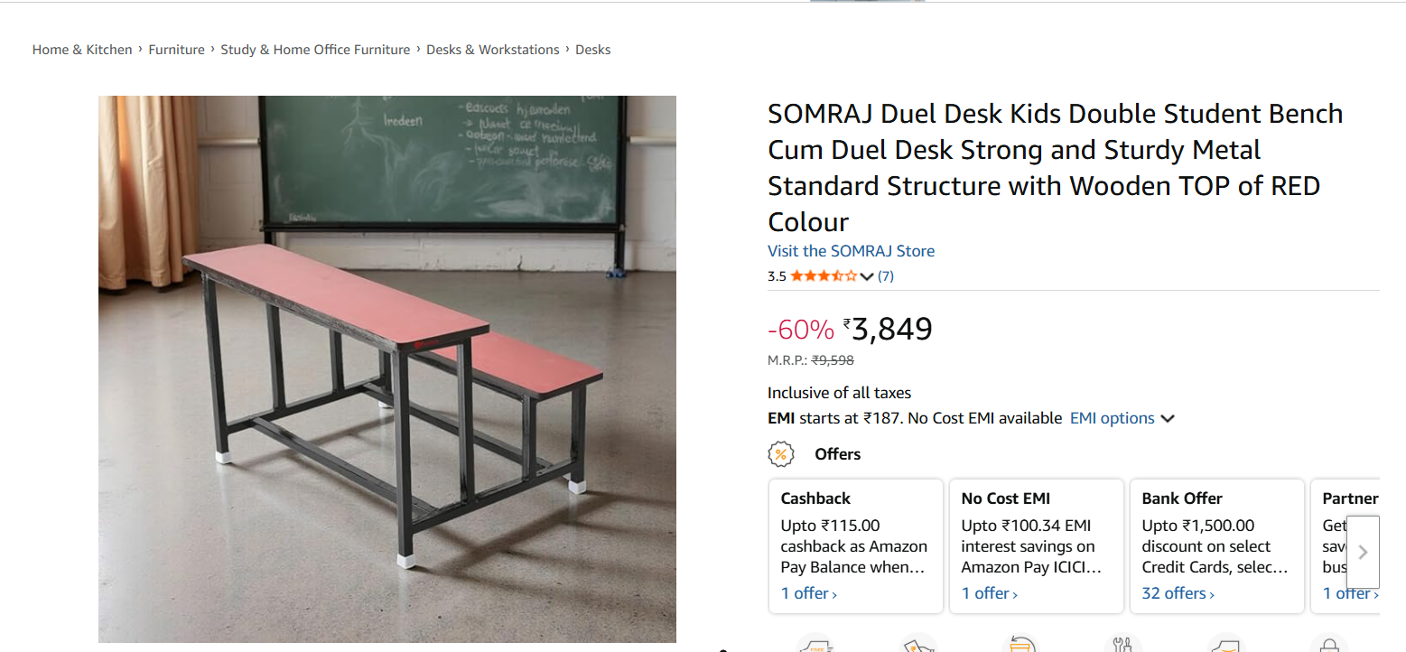Click the Amazon delivered box icon
The width and height of the screenshot is (1406, 652).
1226,645
